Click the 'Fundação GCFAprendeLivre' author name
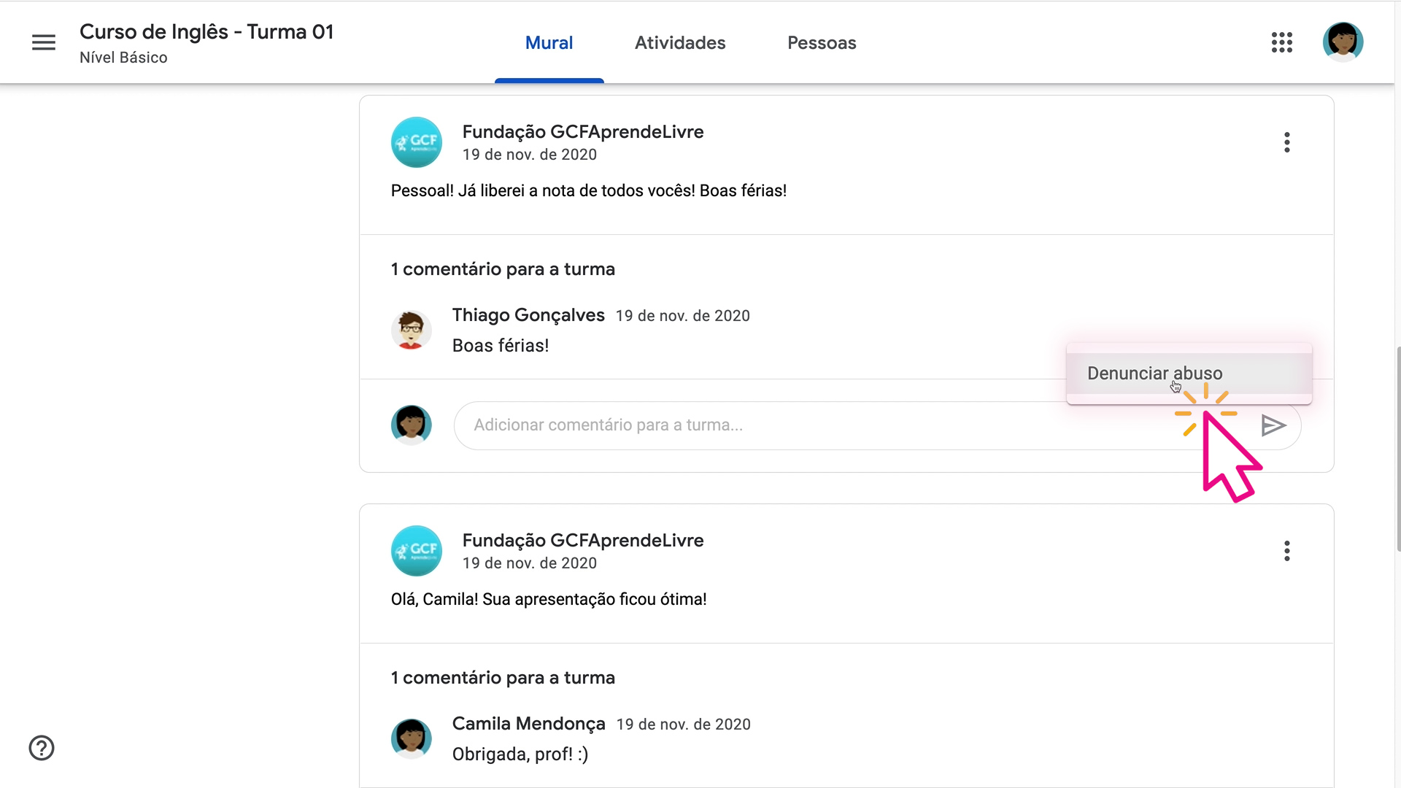1401x788 pixels. coord(582,132)
